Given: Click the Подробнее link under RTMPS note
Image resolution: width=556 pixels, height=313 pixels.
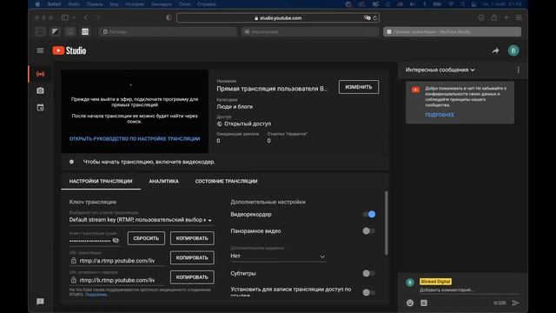Looking at the screenshot, I should [x=96, y=295].
